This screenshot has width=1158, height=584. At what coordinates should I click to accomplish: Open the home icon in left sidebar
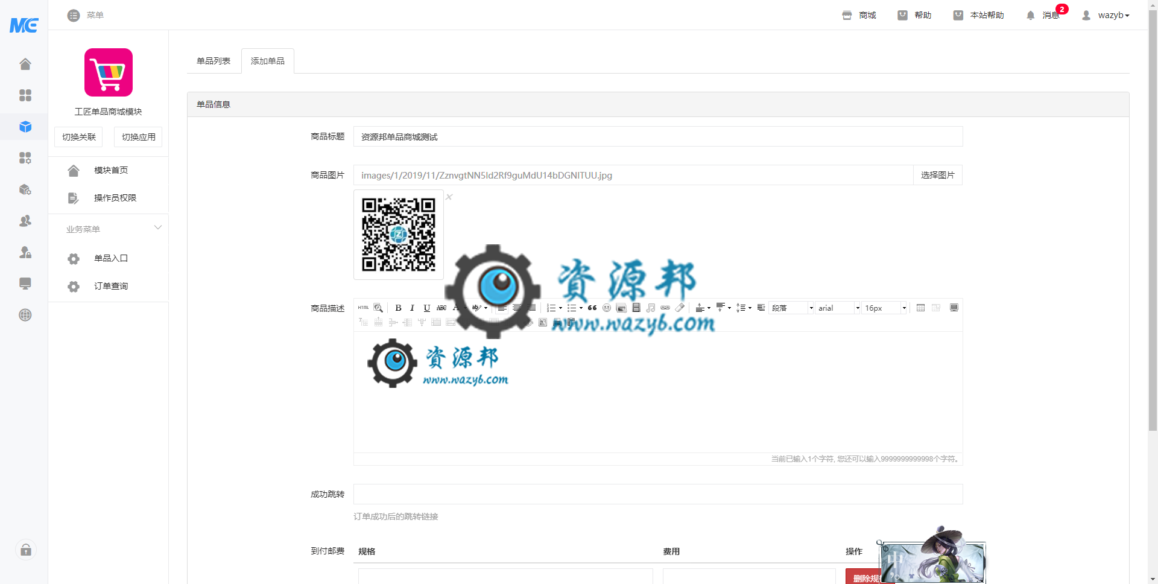click(x=25, y=64)
